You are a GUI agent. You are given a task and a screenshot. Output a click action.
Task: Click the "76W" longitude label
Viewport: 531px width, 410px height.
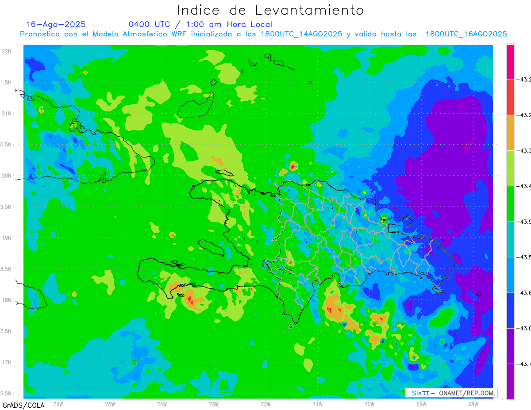(x=58, y=404)
